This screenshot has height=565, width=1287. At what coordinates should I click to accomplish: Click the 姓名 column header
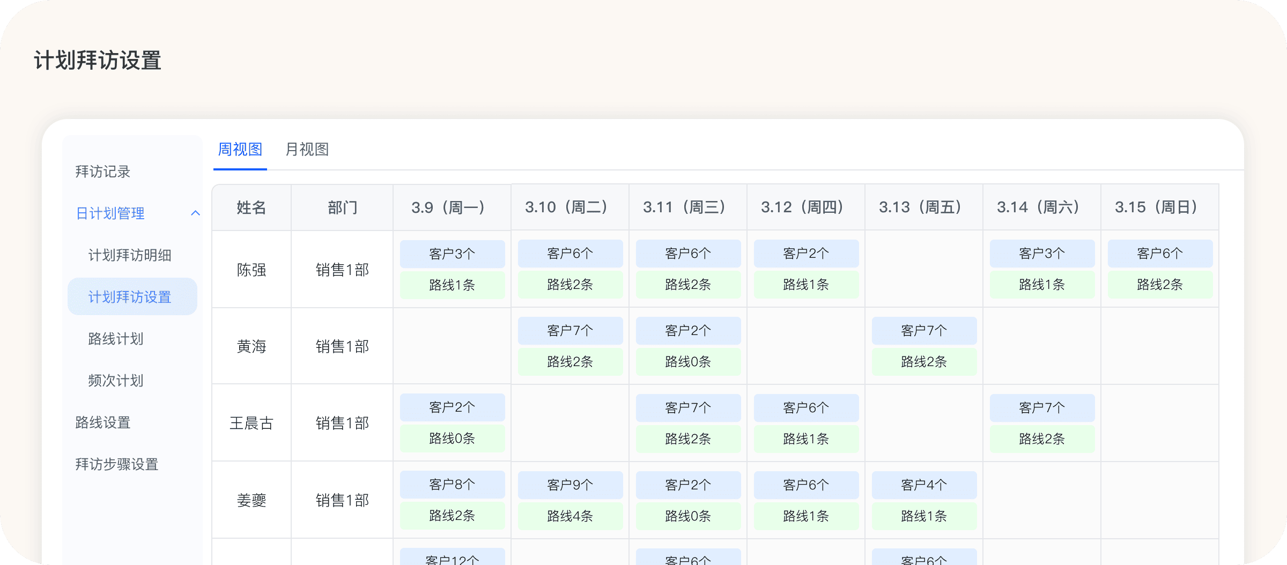(x=252, y=207)
